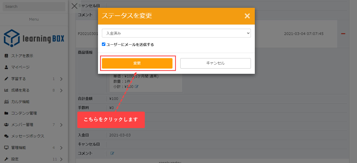Close the ステータスを変更 dialog with X
Image resolution: width=357 pixels, height=163 pixels.
pyautogui.click(x=247, y=16)
